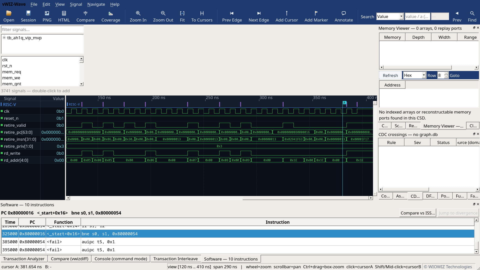Click cursor A marker on the timeline
The image size is (480, 270).
344,103
